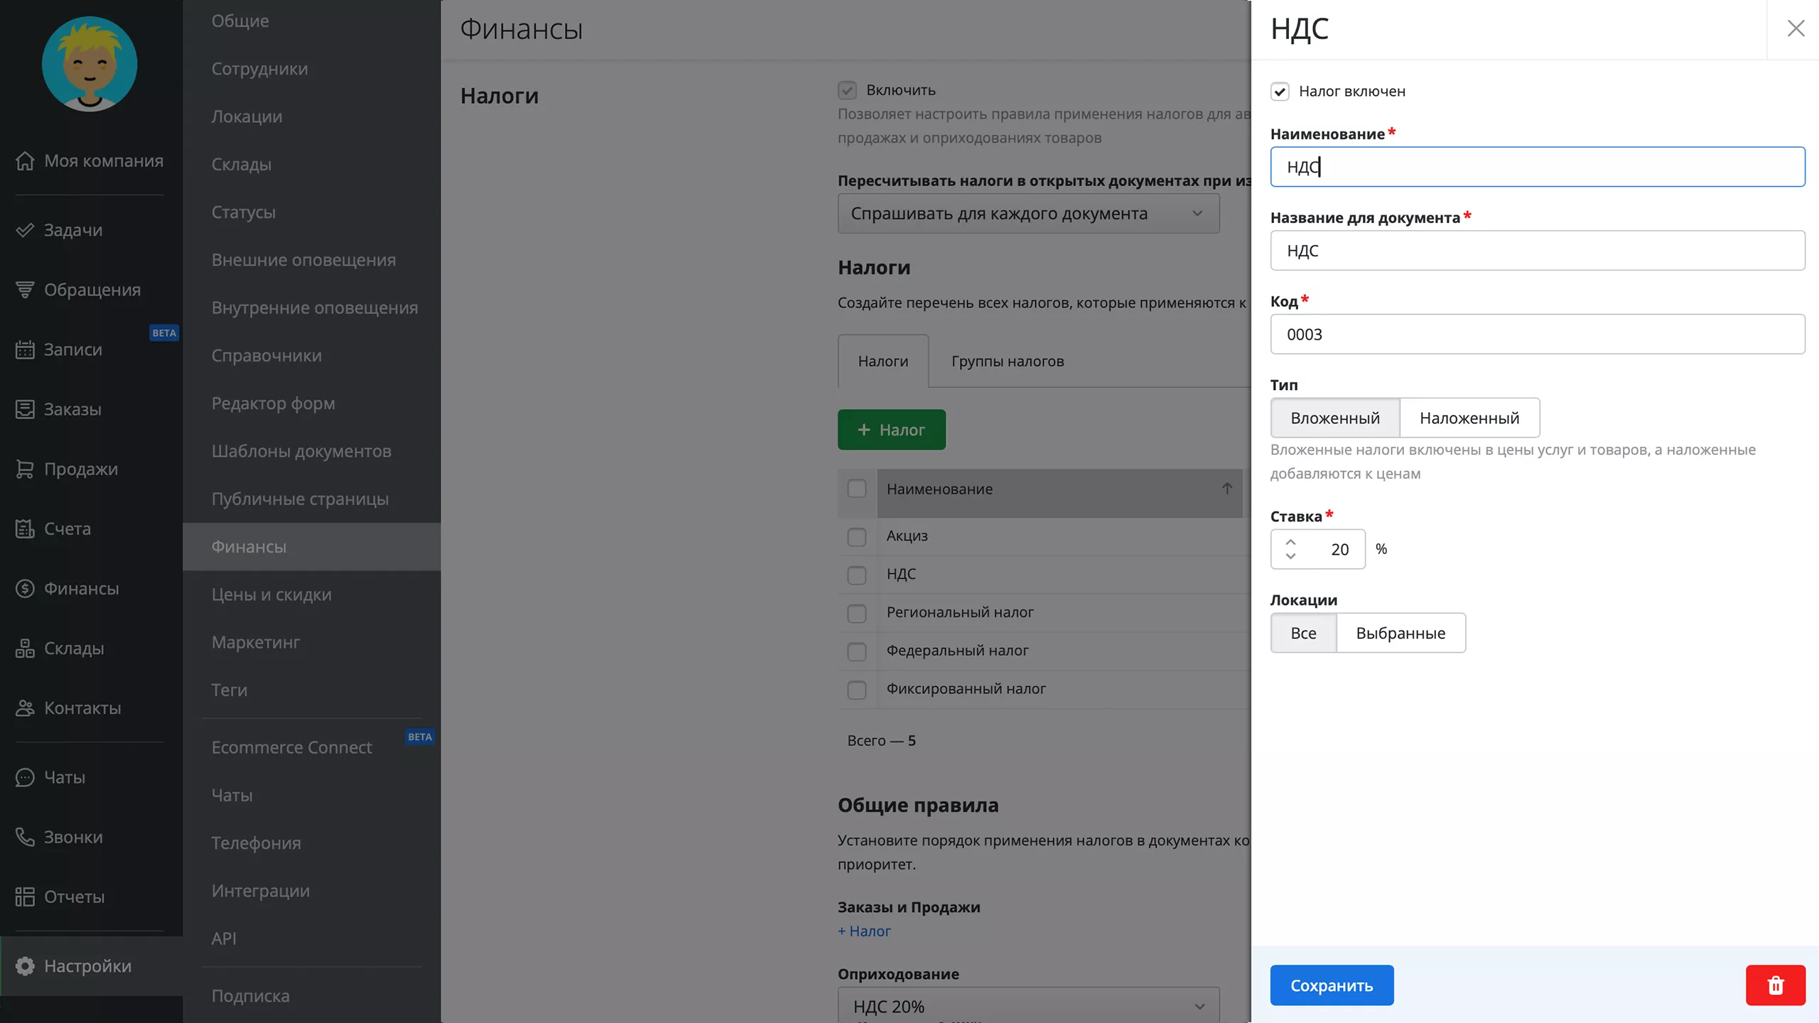Click the Код input field
This screenshot has width=1819, height=1023.
coord(1537,335)
